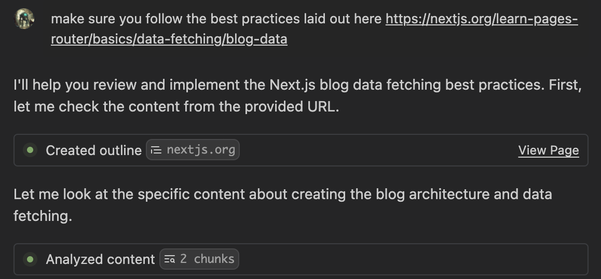The image size is (601, 279).
Task: Click the nextjs.org outline chip
Action: (193, 150)
